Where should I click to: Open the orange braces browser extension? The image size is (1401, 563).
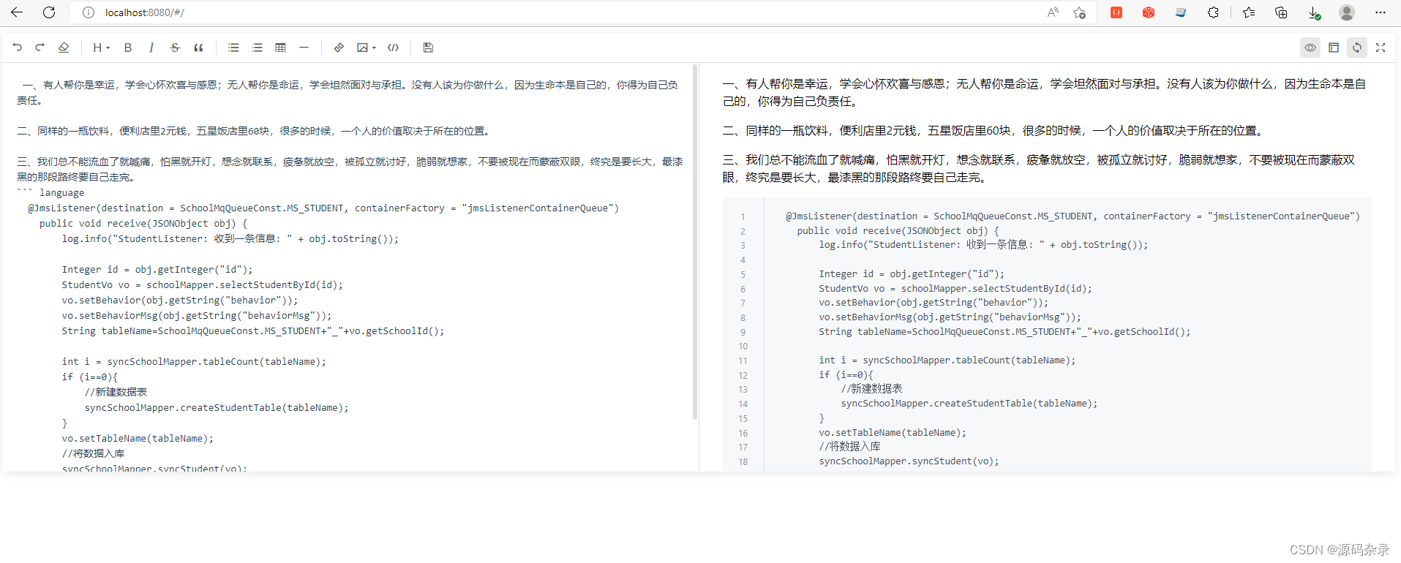[1116, 12]
